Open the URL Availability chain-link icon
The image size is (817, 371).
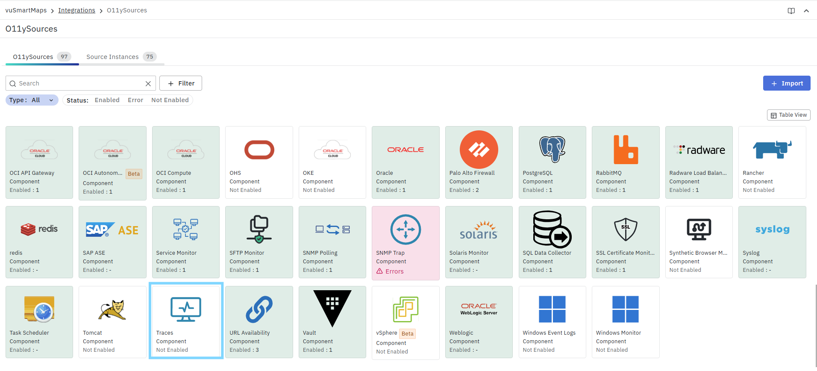coord(259,309)
